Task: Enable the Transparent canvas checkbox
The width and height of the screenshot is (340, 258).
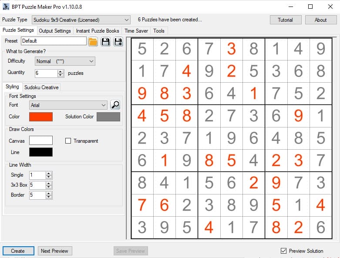Action: tap(68, 141)
